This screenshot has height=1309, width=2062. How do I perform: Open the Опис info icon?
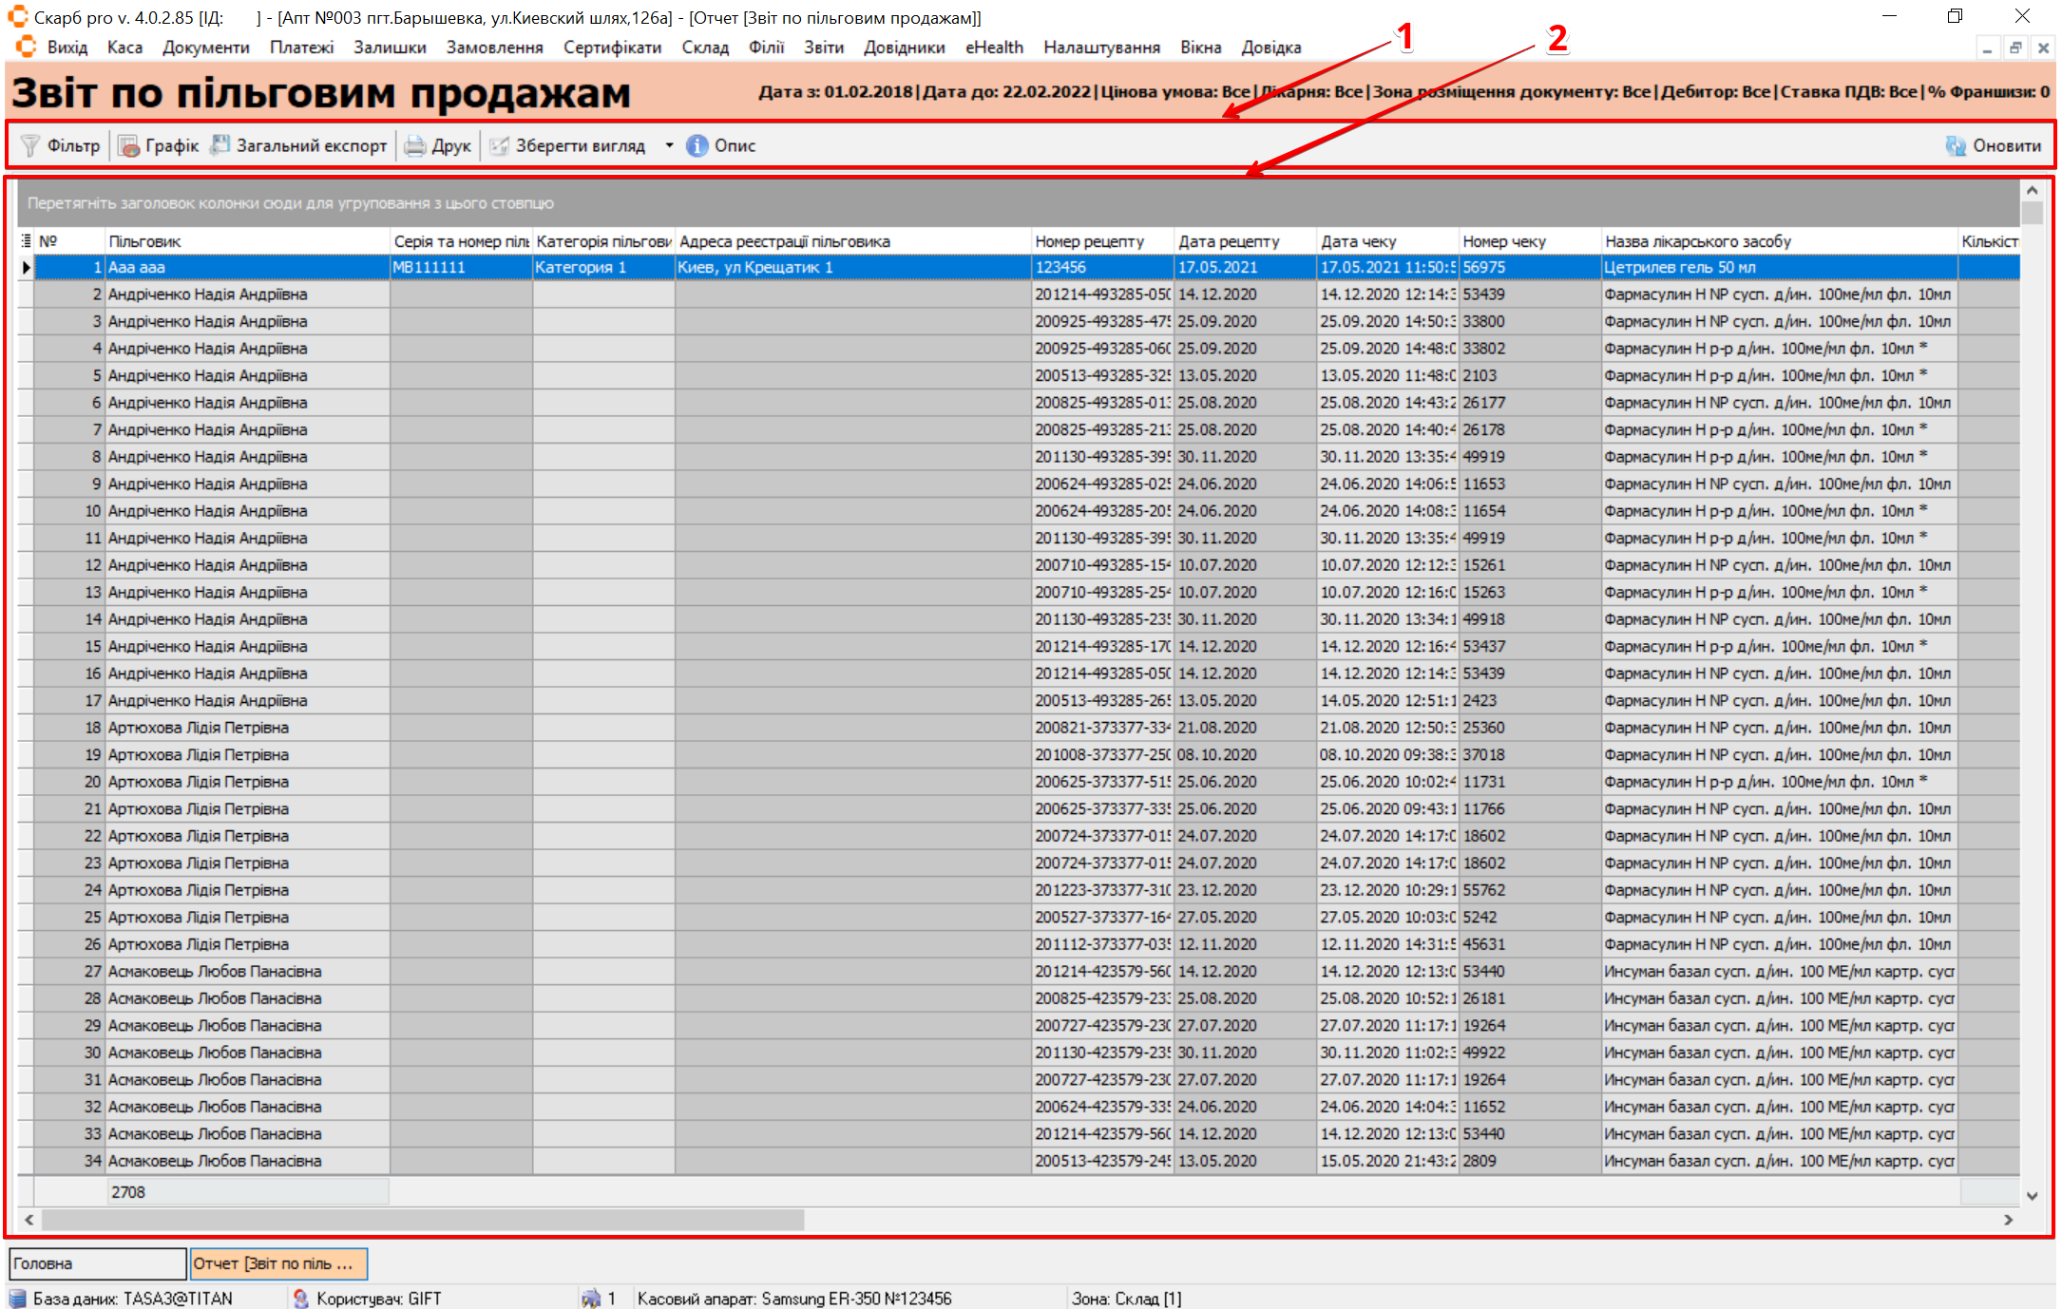click(697, 145)
